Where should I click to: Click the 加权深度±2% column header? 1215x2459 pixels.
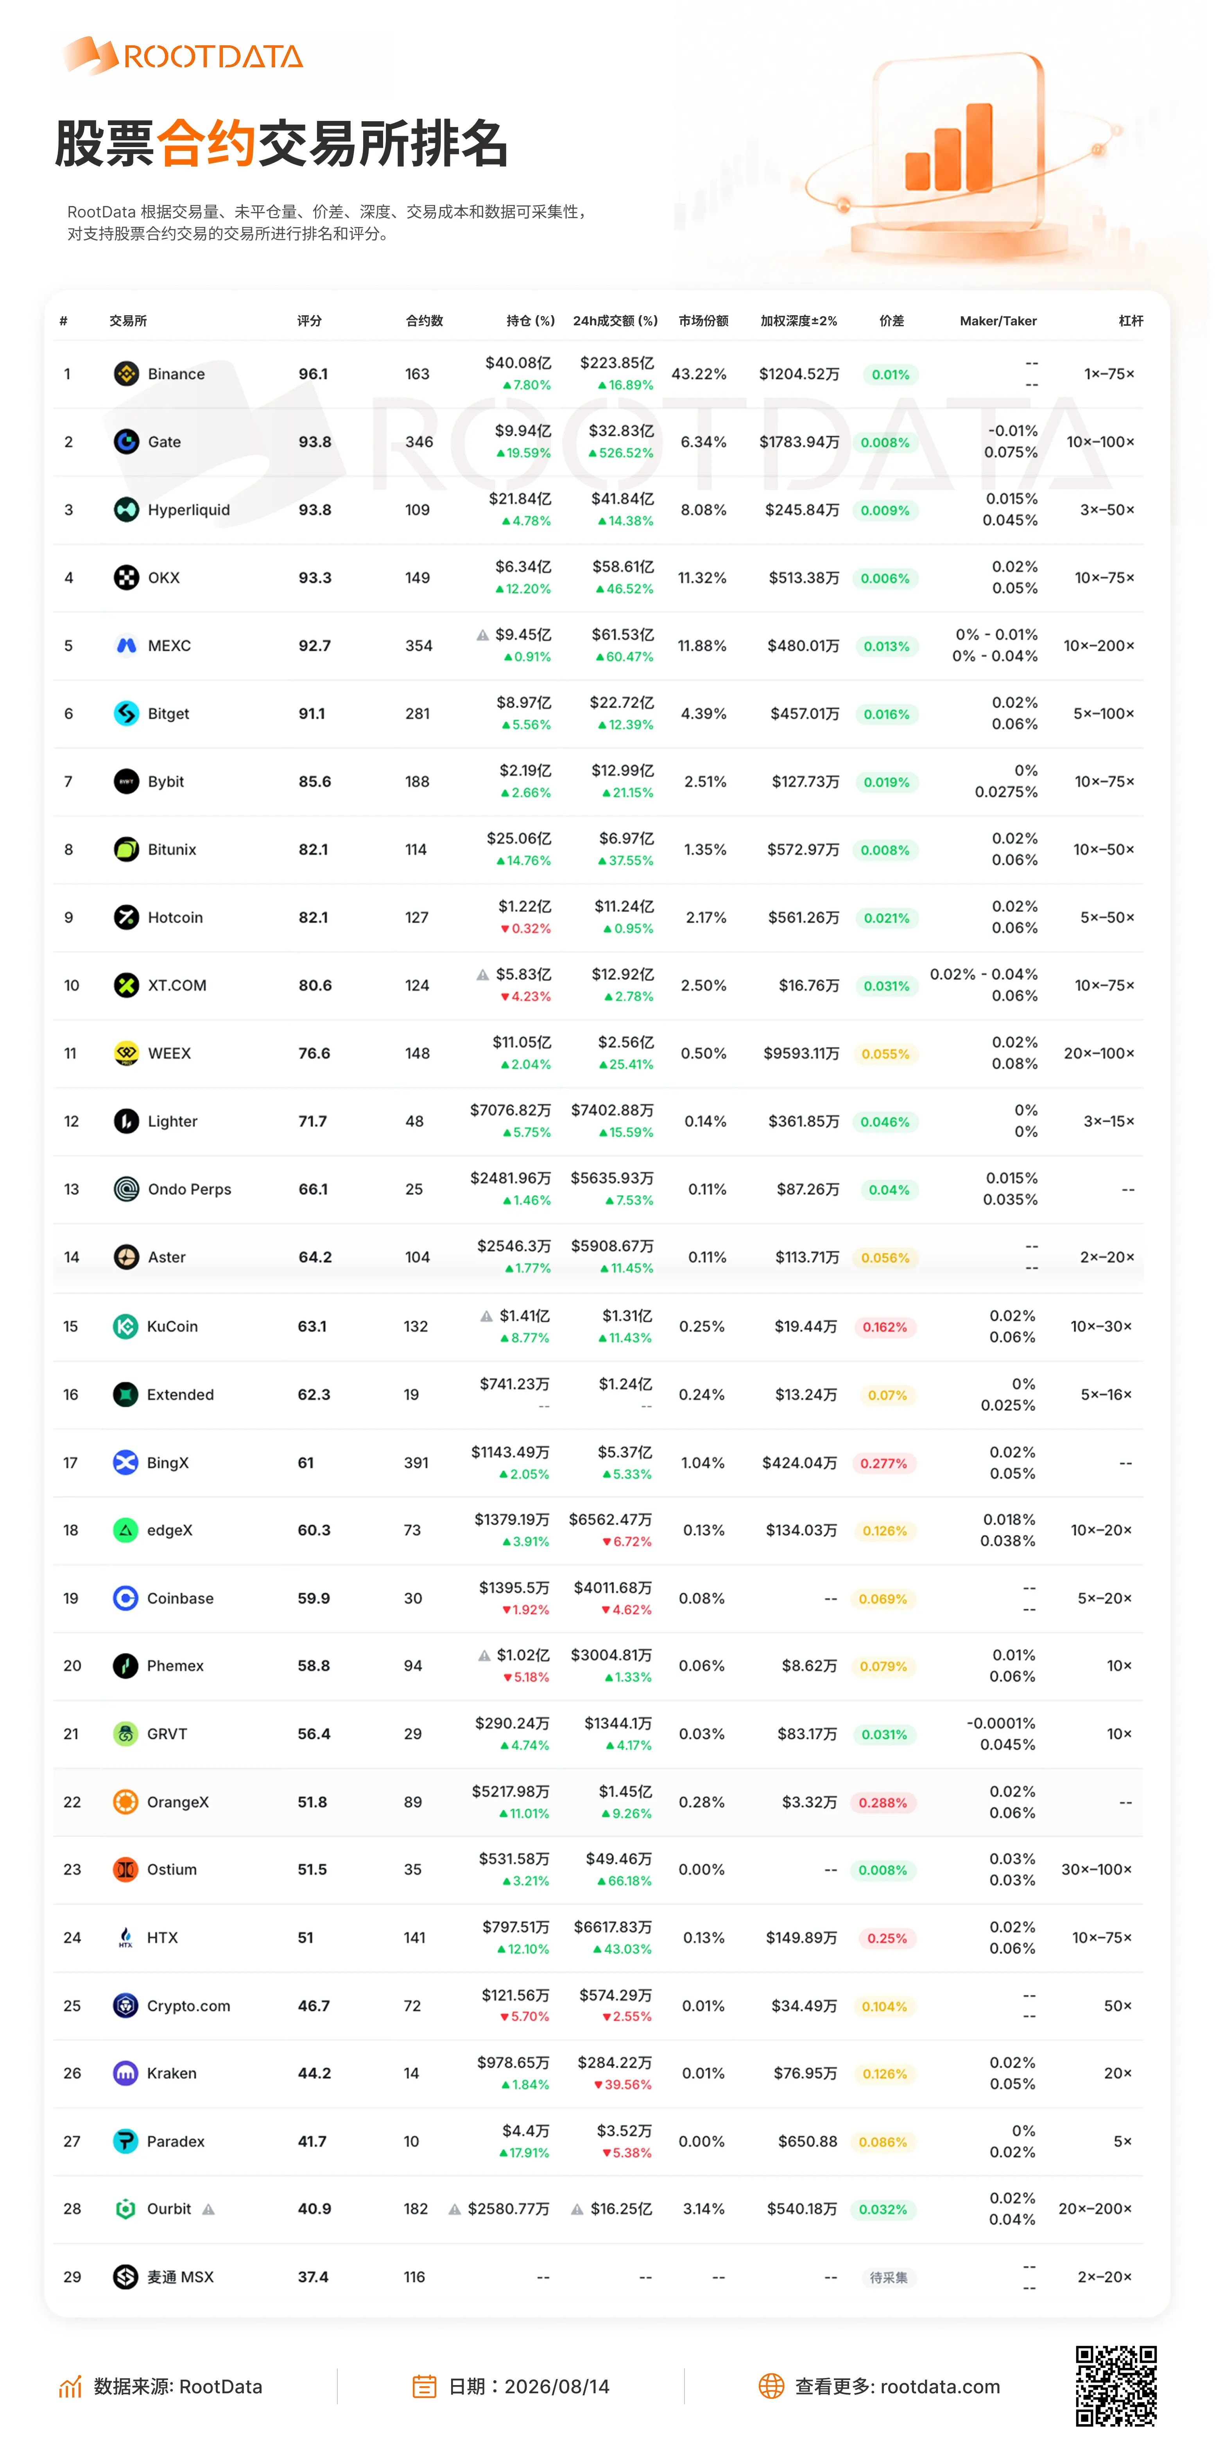pos(799,321)
